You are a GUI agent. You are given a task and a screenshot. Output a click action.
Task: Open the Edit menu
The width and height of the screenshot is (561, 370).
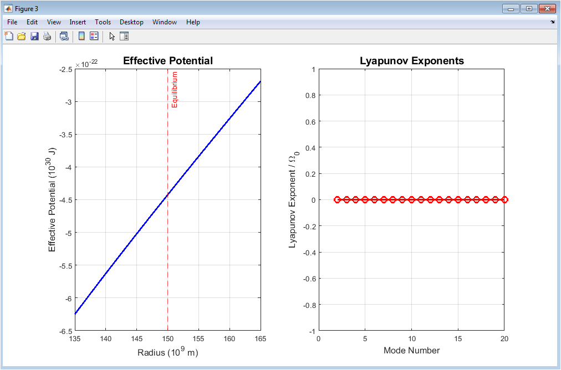(32, 22)
